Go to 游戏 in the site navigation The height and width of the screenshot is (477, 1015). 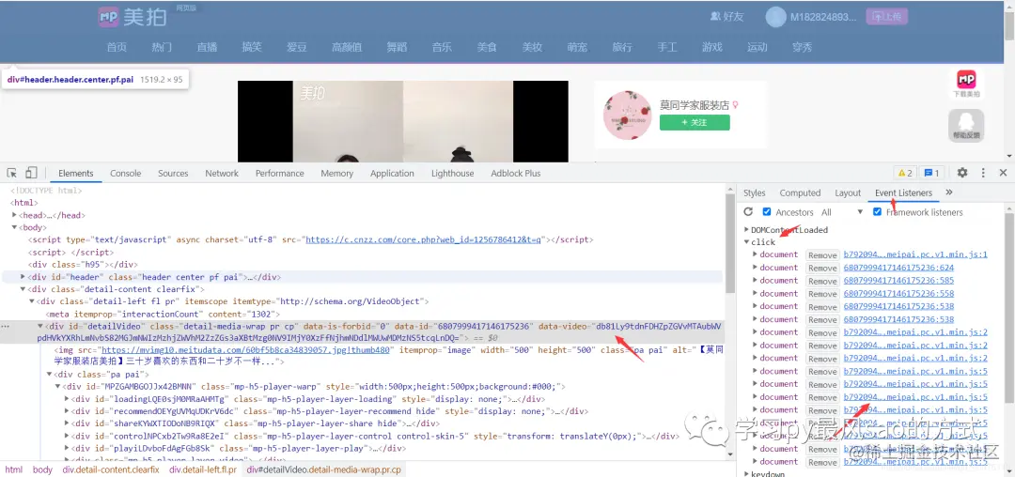click(712, 47)
